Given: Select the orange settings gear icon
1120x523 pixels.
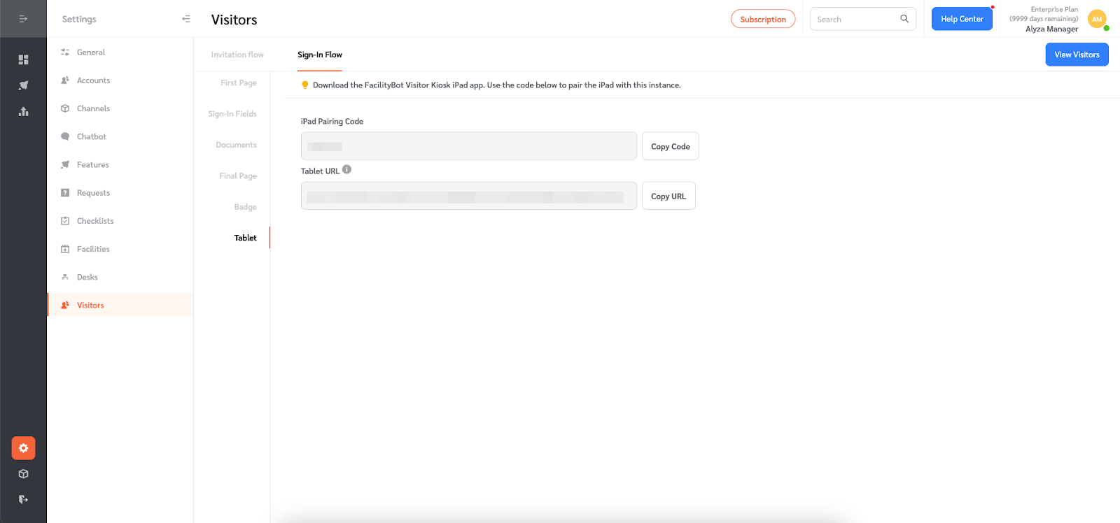Looking at the screenshot, I should pyautogui.click(x=23, y=448).
